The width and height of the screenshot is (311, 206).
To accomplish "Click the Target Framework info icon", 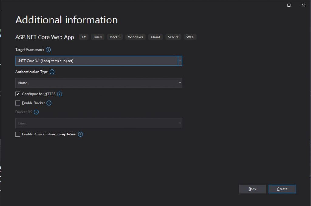I will [48, 50].
